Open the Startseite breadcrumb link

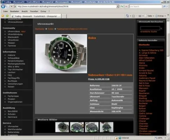tap(40, 29)
